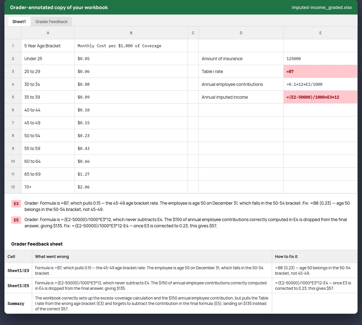Select column B header
The image size is (362, 325).
pyautogui.click(x=131, y=33)
